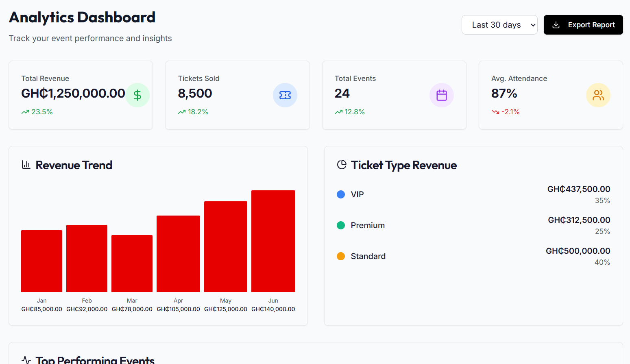Click the GH₵1,250,000.00 total revenue value

point(73,94)
